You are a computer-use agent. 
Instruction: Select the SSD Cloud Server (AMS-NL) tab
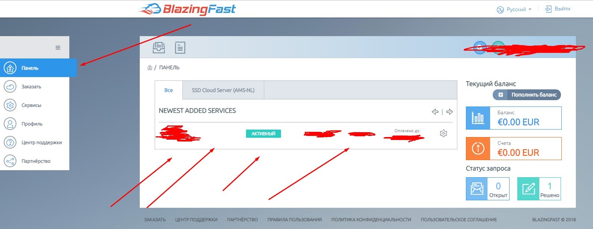[223, 90]
